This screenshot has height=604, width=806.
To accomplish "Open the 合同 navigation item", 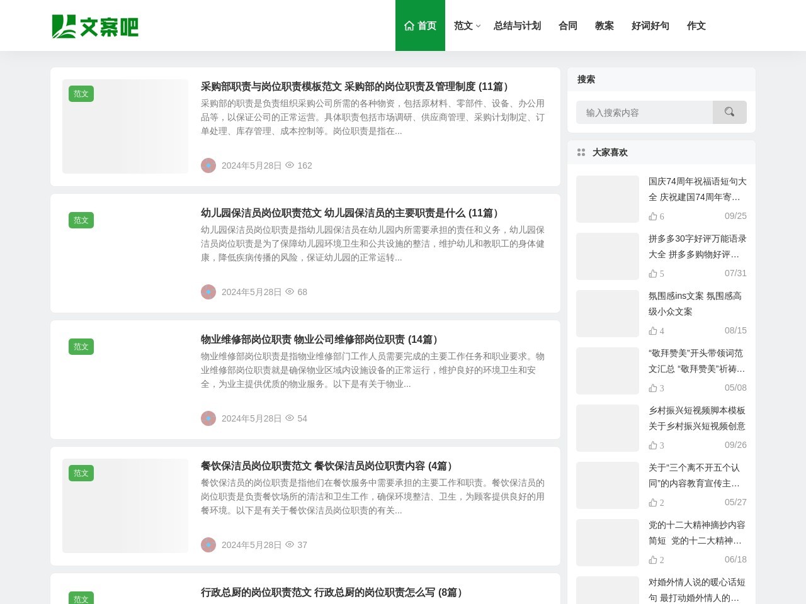I will click(x=568, y=26).
